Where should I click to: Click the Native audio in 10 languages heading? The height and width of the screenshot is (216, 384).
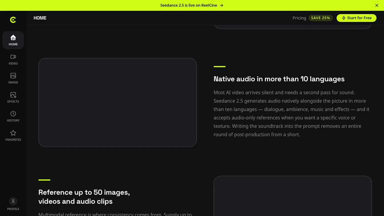coord(279,79)
